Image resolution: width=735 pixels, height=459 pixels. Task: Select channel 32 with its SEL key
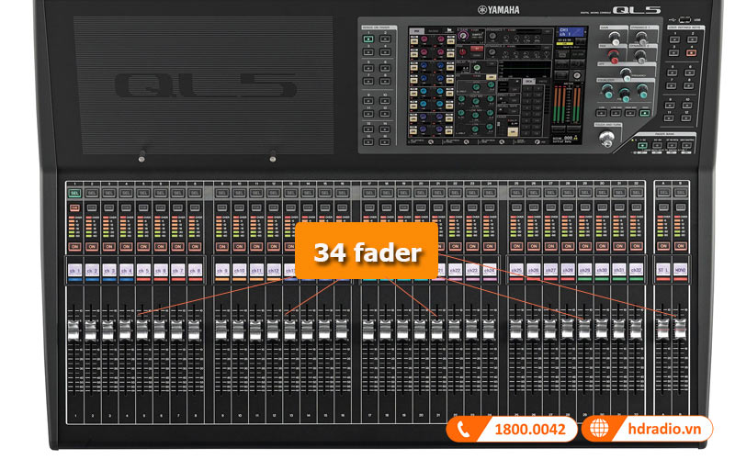pos(636,193)
